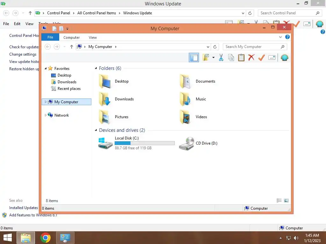Viewport: 326px width, 244px height.
Task: Click the Cut scissors icon in My Computer toolbar
Action: point(221,58)
